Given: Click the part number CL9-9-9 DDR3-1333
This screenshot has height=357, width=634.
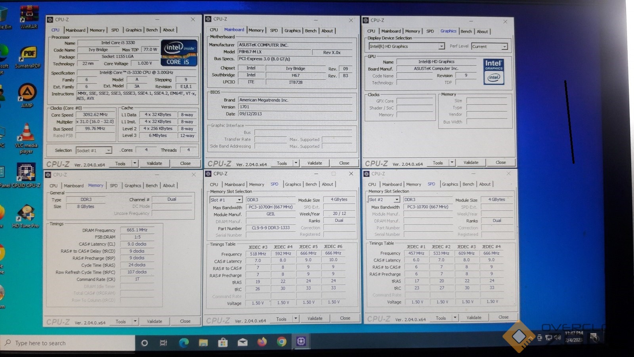Looking at the screenshot, I should coord(271,228).
